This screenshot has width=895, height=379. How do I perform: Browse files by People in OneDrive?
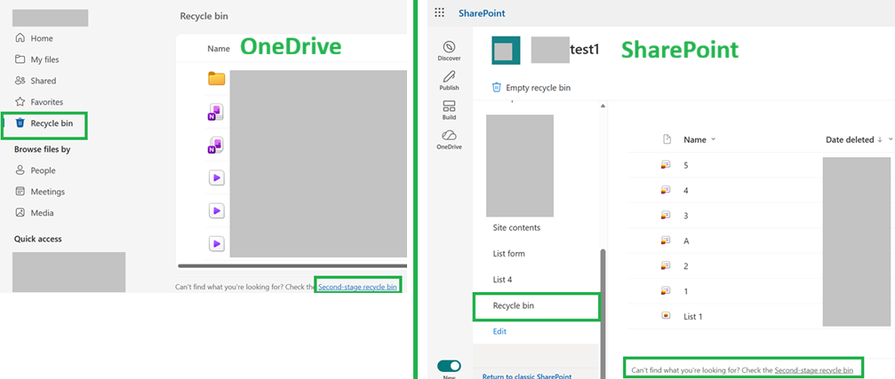(36, 170)
